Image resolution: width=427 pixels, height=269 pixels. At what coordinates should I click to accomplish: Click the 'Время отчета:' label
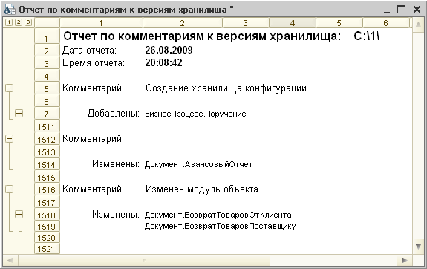coord(94,63)
